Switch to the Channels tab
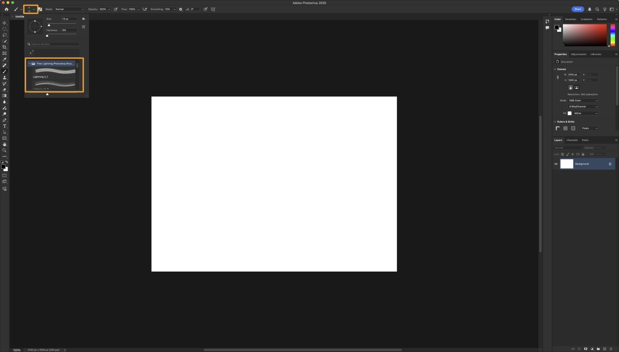Screen dimensions: 619x352 tap(572, 140)
